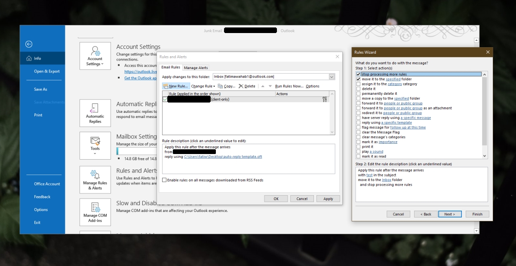Click Back in Rules Wizard

(x=426, y=214)
